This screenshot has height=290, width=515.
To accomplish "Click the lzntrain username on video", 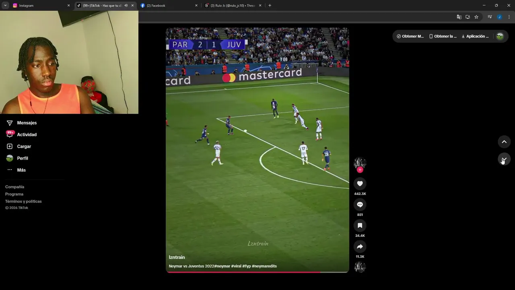I will click(x=177, y=257).
